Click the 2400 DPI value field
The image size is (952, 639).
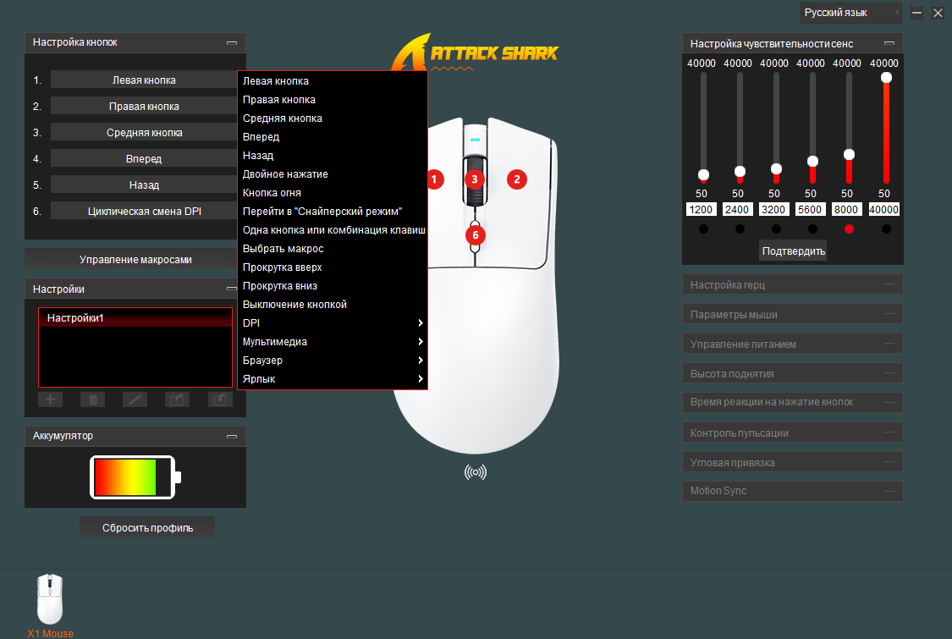(737, 210)
